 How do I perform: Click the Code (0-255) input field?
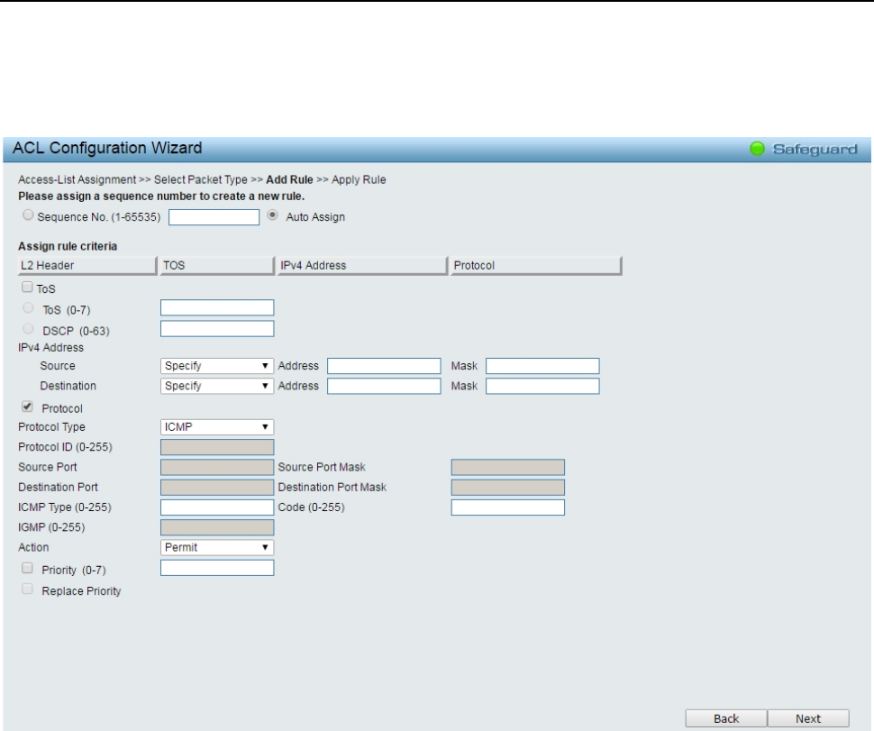[508, 507]
